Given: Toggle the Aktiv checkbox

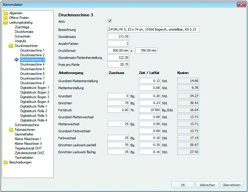Looking at the screenshot, I should pyautogui.click(x=110, y=21).
